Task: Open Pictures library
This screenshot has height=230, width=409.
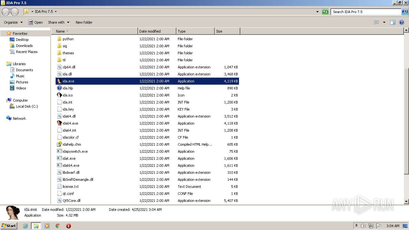Action: coord(22,82)
